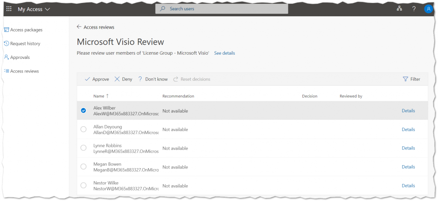This screenshot has width=438, height=201.
Task: Open Details for Allan Deyoung
Action: point(408,129)
